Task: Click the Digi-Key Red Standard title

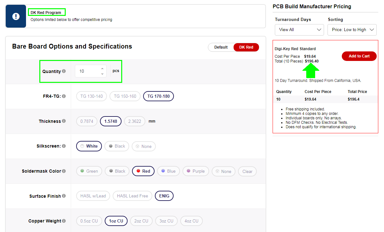Action: point(295,49)
